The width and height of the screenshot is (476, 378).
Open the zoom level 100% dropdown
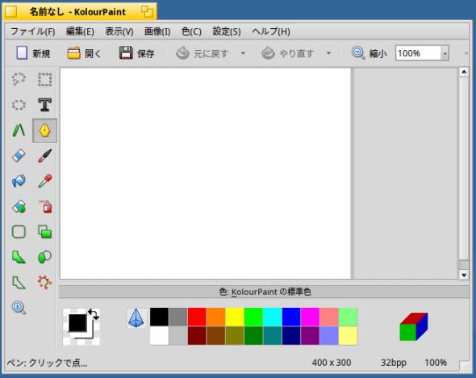(445, 54)
